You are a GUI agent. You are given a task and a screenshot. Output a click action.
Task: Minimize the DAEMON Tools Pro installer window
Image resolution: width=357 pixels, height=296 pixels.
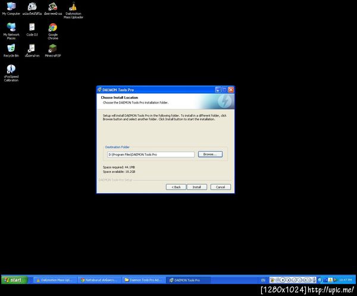pyautogui.click(x=218, y=90)
